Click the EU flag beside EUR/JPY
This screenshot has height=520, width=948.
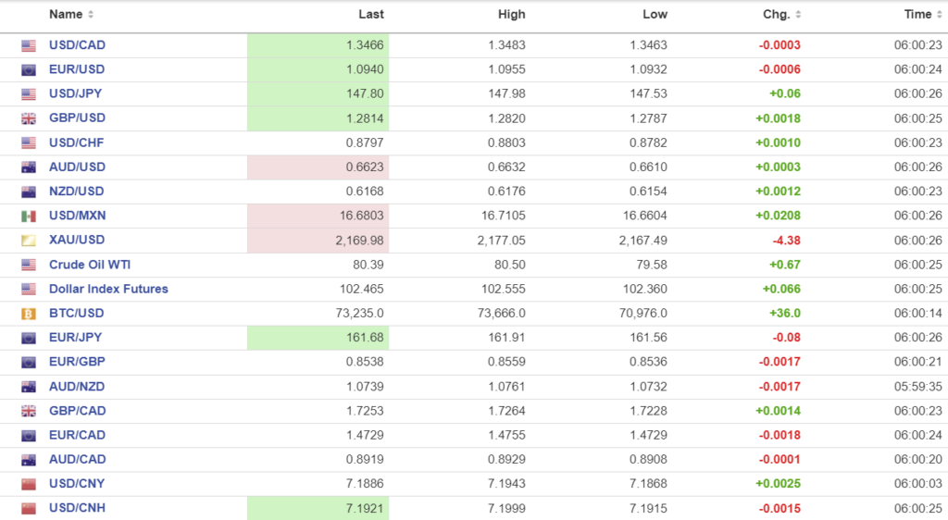pos(29,338)
